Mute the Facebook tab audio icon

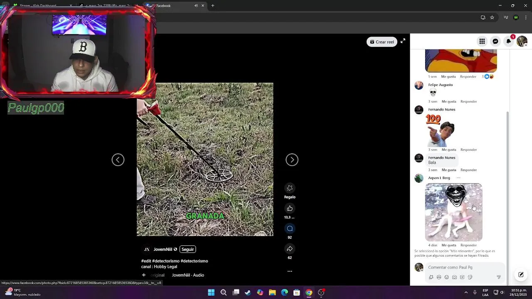click(x=196, y=6)
